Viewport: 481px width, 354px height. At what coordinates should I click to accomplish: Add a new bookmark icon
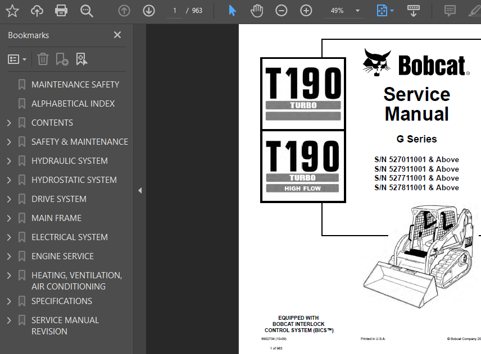click(x=62, y=59)
